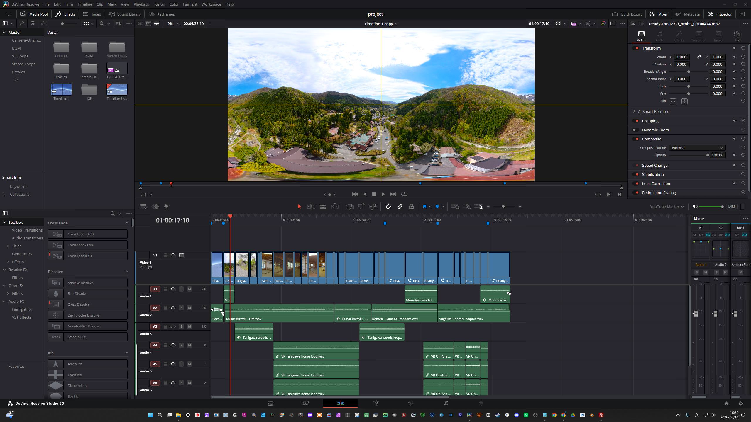Toggle the loop playback button
This screenshot has height=422, width=751.
pyautogui.click(x=404, y=194)
